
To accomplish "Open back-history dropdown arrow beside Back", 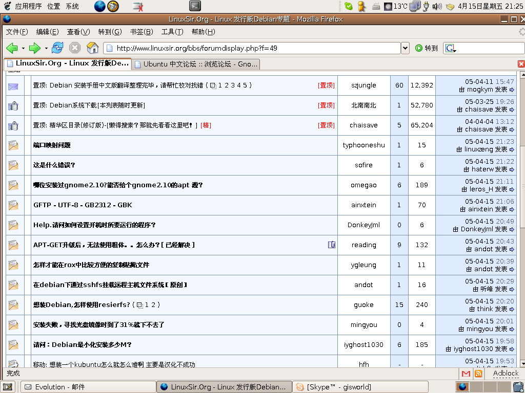I will (x=23, y=49).
